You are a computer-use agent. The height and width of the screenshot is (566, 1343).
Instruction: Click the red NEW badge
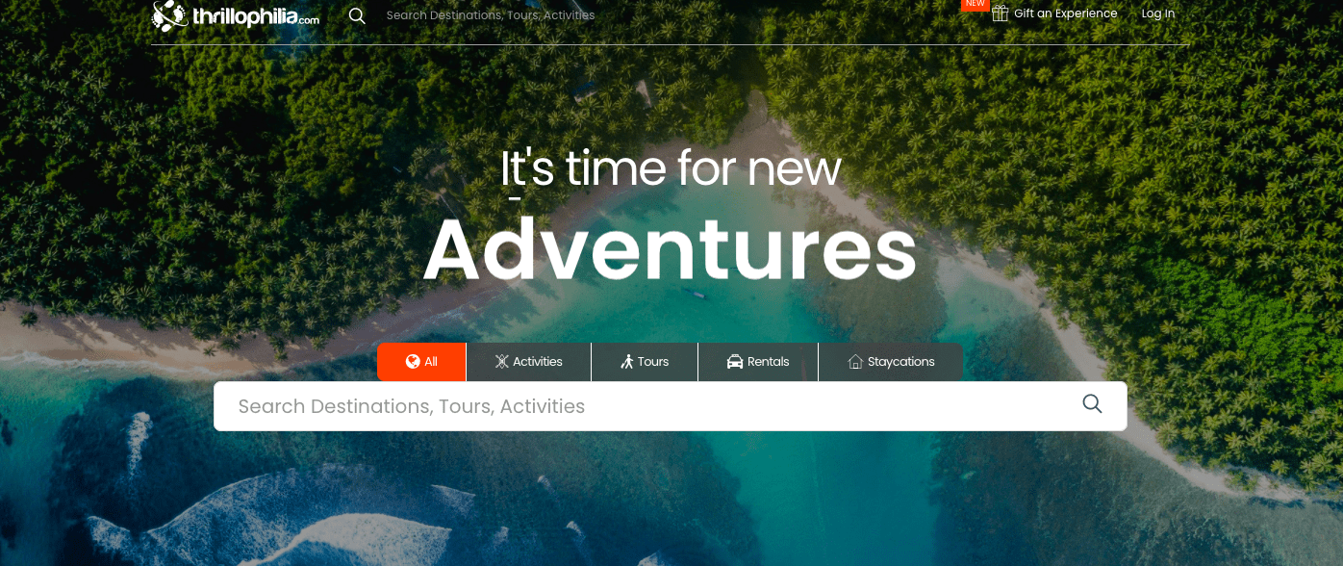tap(976, 4)
